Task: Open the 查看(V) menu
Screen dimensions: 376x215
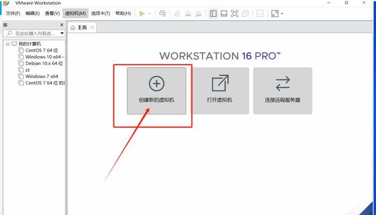Action: 52,13
